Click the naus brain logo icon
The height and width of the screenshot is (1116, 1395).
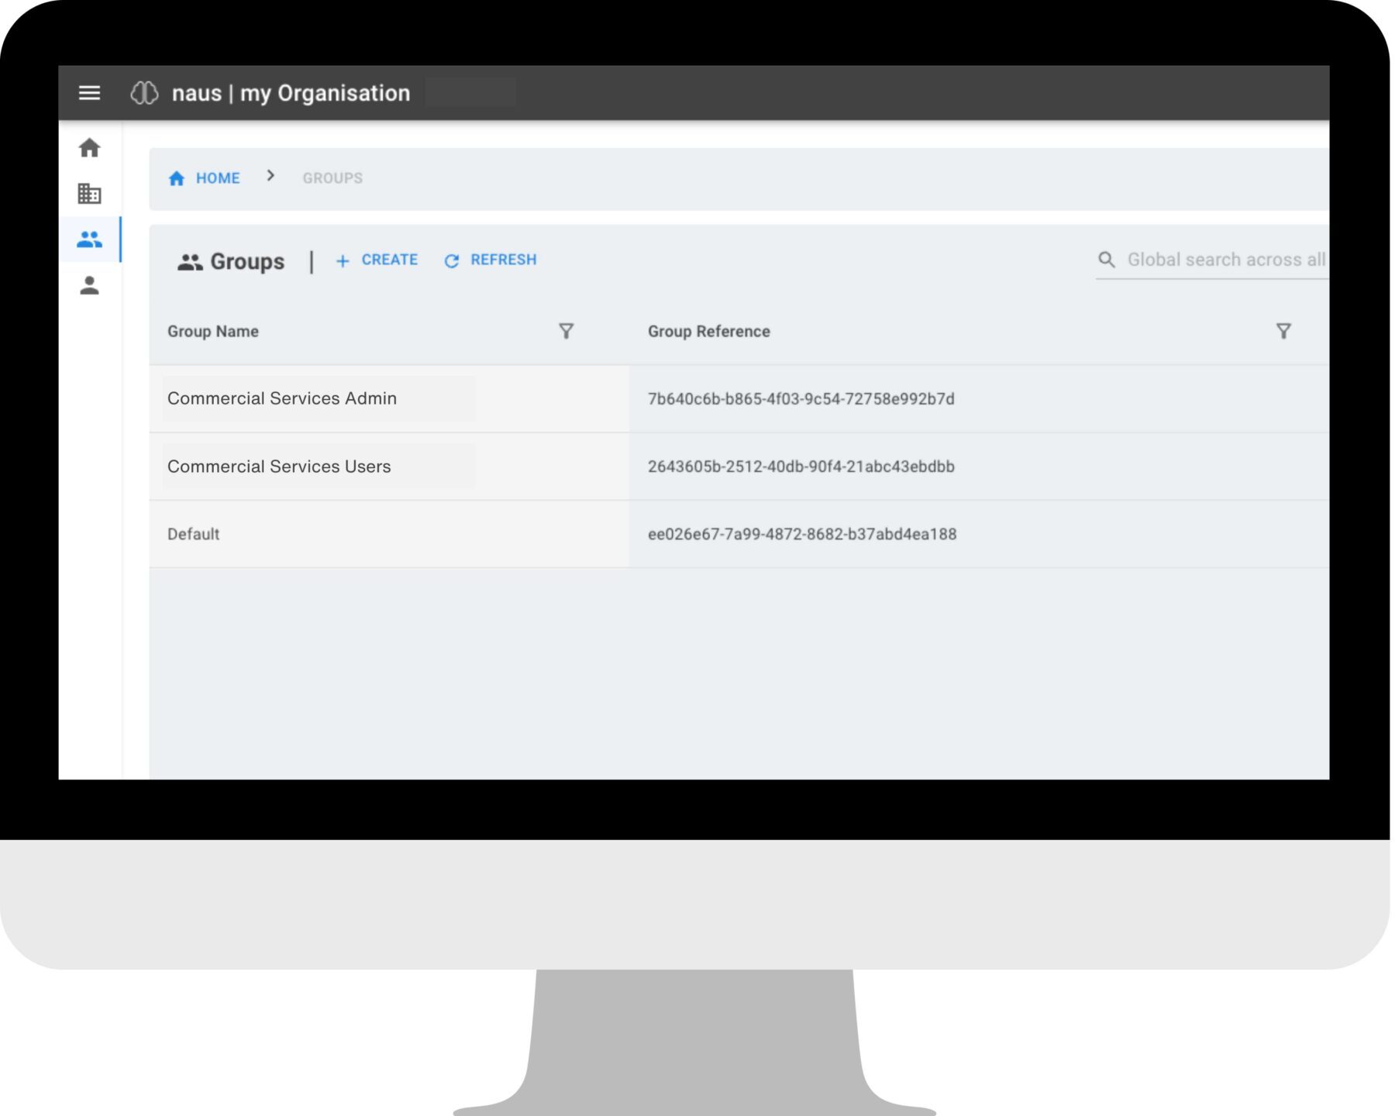144,93
